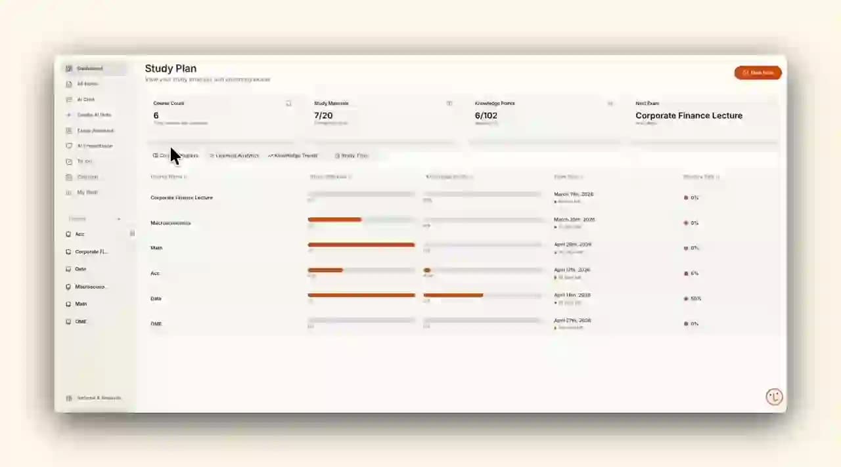Click the icon on the Course Count card
841x467 pixels.
point(288,104)
